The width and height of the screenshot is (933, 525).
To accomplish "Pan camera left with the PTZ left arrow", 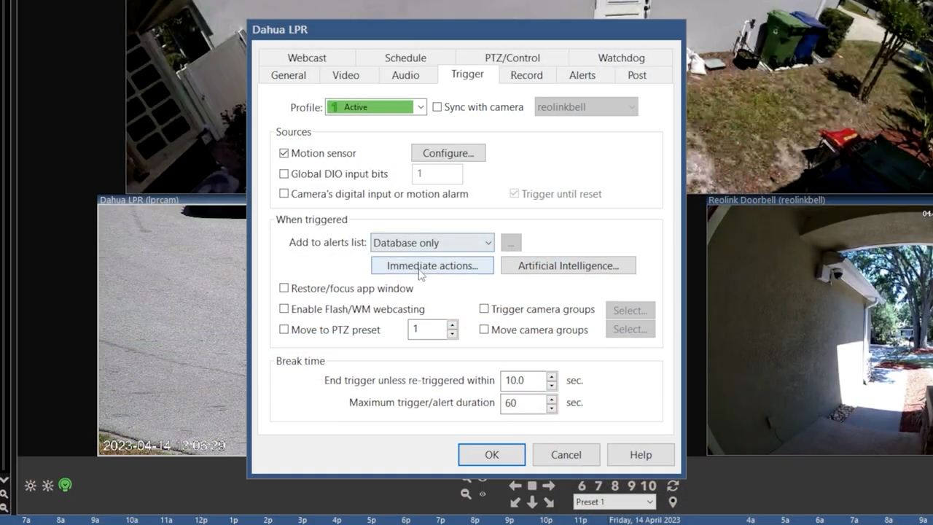I will click(x=515, y=486).
